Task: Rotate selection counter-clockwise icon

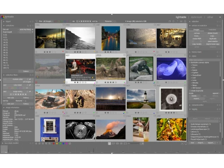Action: tap(193, 41)
